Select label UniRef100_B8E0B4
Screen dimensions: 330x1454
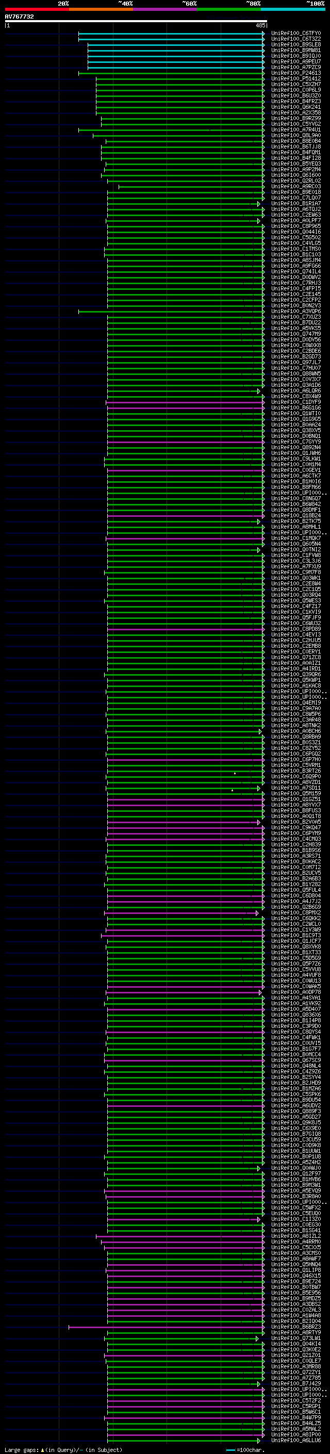point(295,141)
